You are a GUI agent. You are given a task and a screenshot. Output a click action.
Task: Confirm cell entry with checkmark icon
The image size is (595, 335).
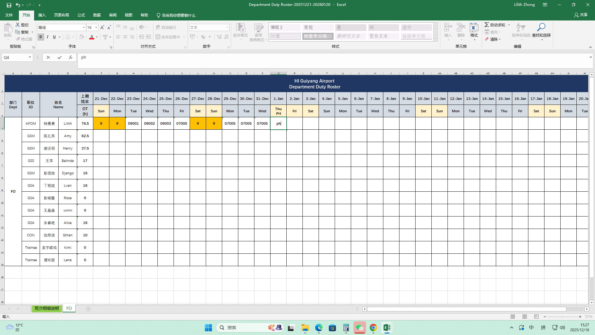point(59,57)
